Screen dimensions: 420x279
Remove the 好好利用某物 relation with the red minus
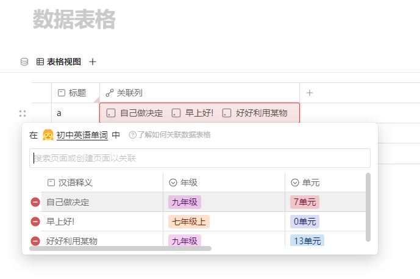(35, 241)
